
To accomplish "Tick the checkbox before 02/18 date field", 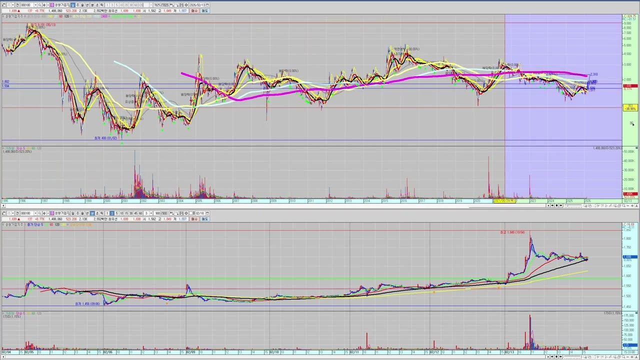I will pyautogui.click(x=191, y=213).
